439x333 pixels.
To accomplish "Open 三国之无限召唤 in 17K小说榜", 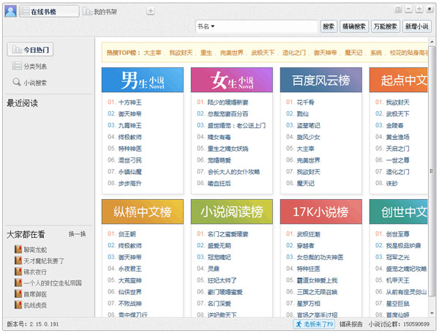I will click(318, 292).
